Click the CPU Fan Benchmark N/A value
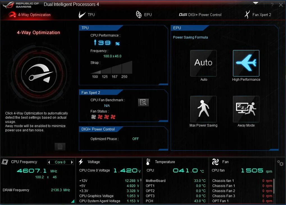Image resolution: width=286 pixels, height=205 pixels. pos(107,106)
